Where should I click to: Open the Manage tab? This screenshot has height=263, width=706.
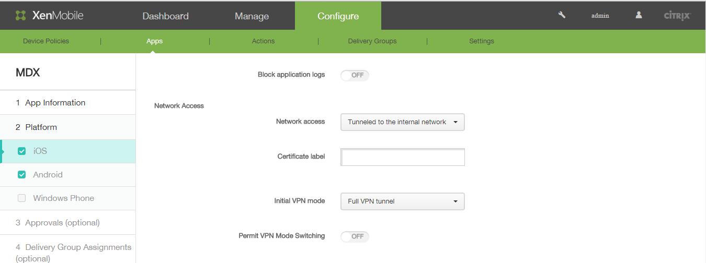click(252, 16)
